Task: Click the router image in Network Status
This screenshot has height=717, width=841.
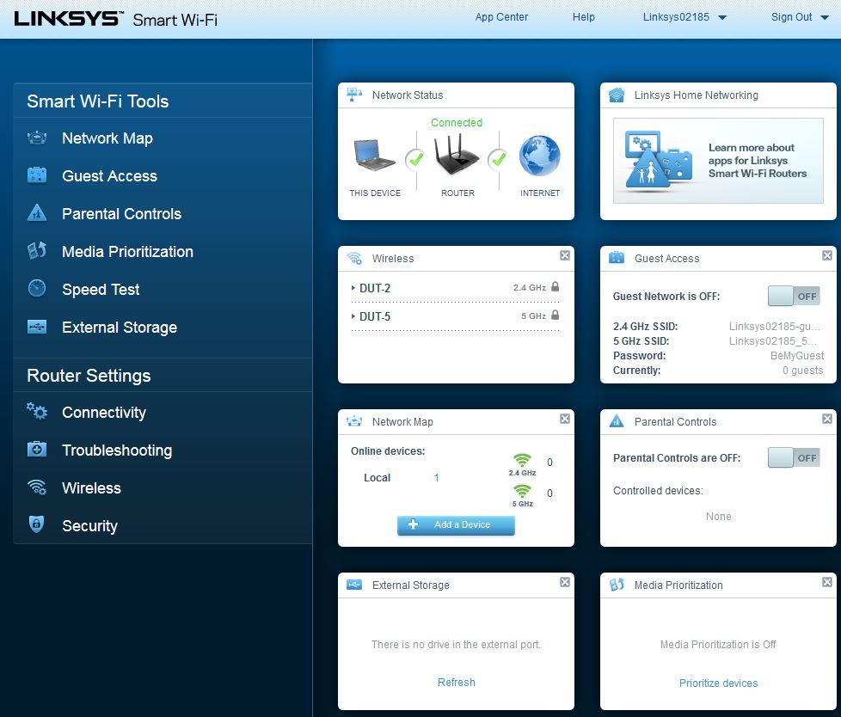Action: [457, 155]
